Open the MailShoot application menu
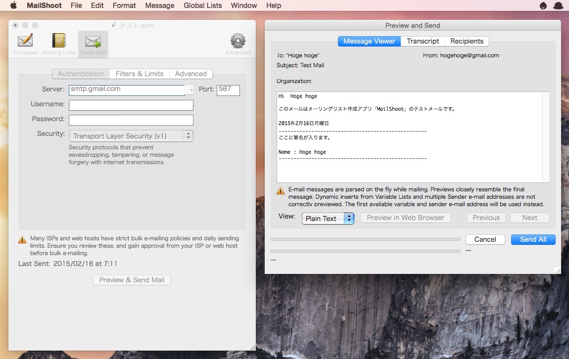The image size is (569, 359). point(44,5)
